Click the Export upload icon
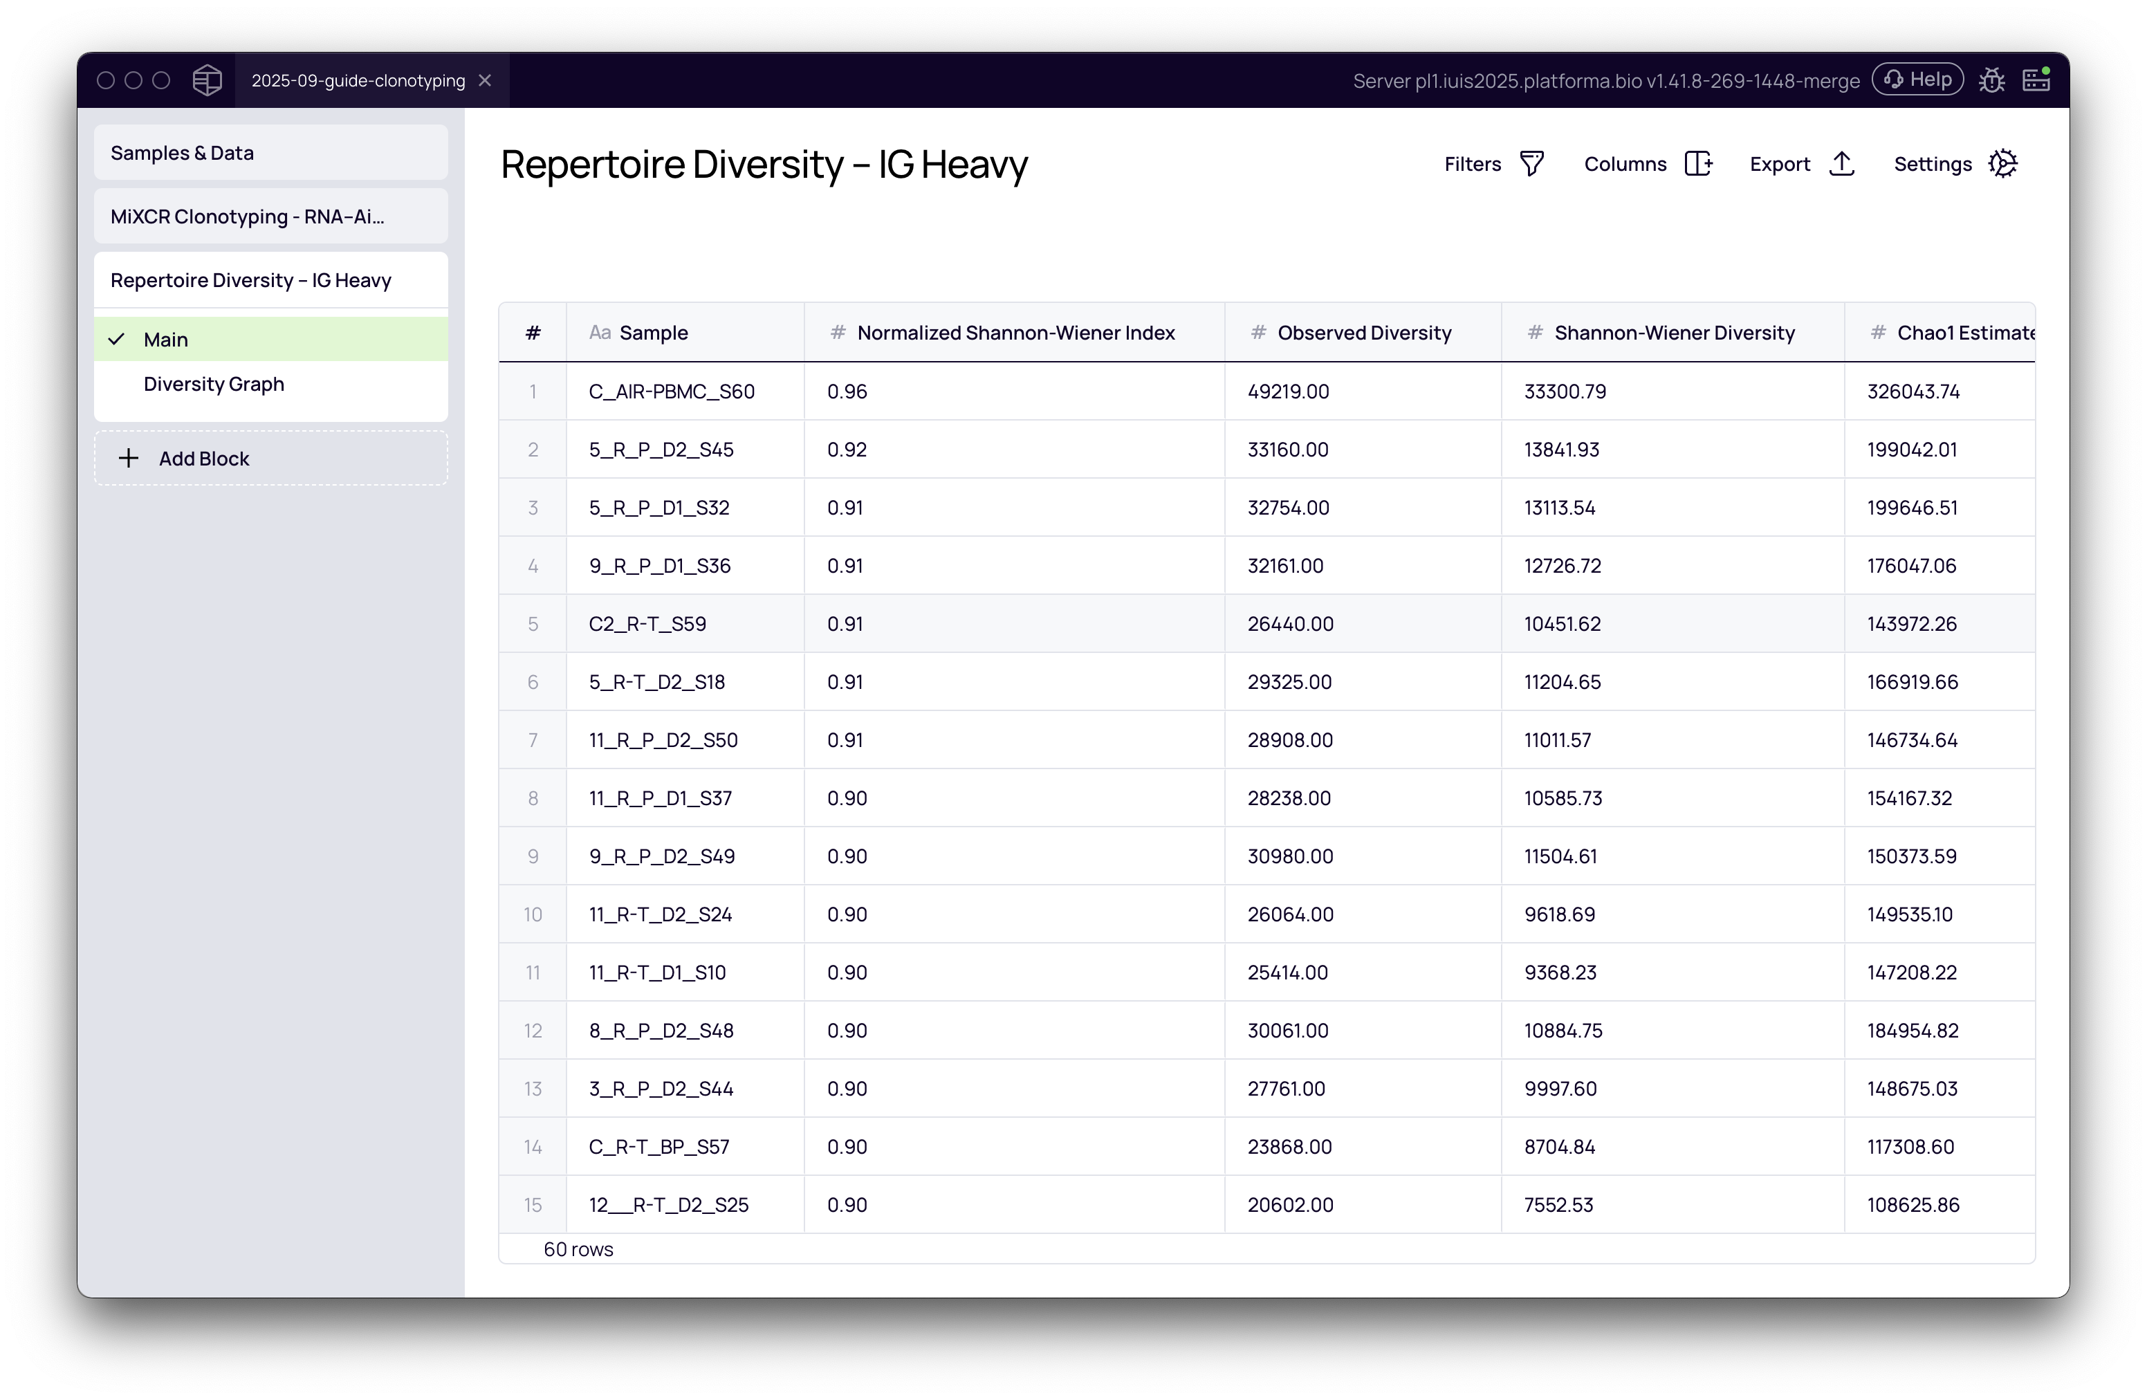The image size is (2147, 1400). click(1841, 163)
